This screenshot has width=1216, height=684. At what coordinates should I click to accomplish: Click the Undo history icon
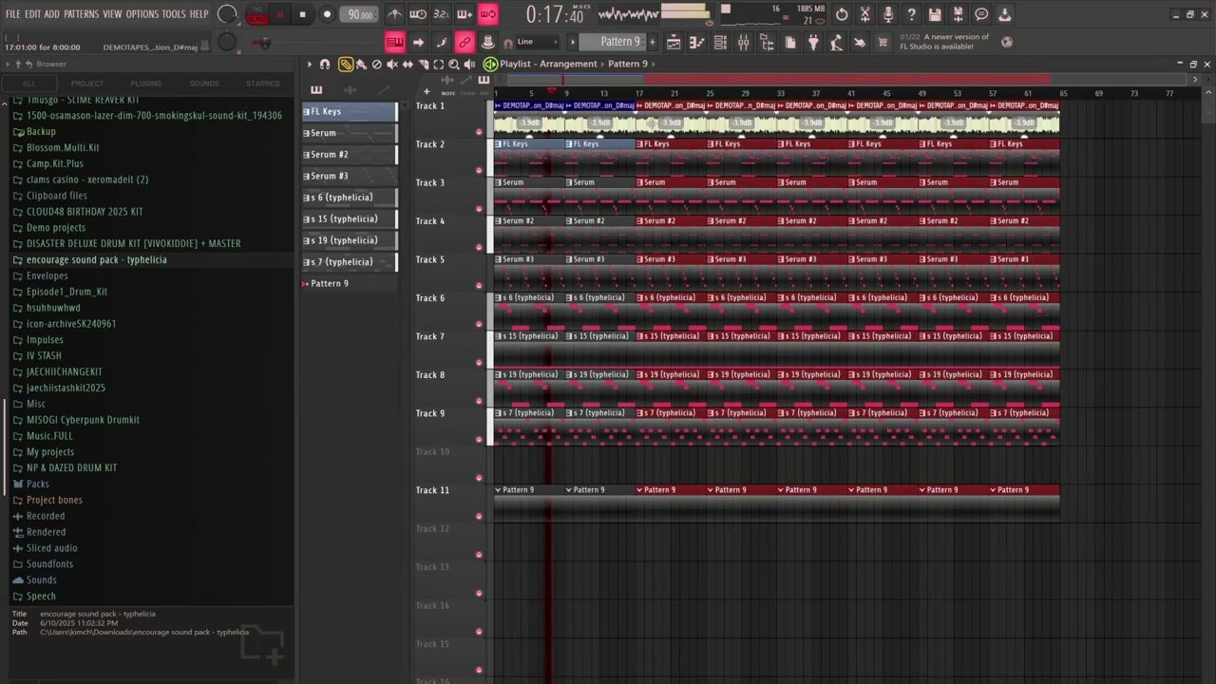click(842, 14)
